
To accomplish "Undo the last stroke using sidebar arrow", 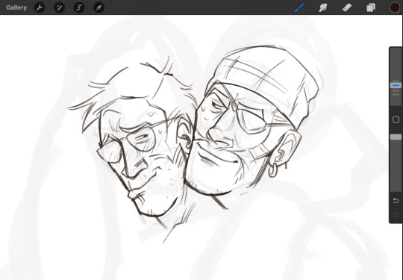I will pos(396,200).
